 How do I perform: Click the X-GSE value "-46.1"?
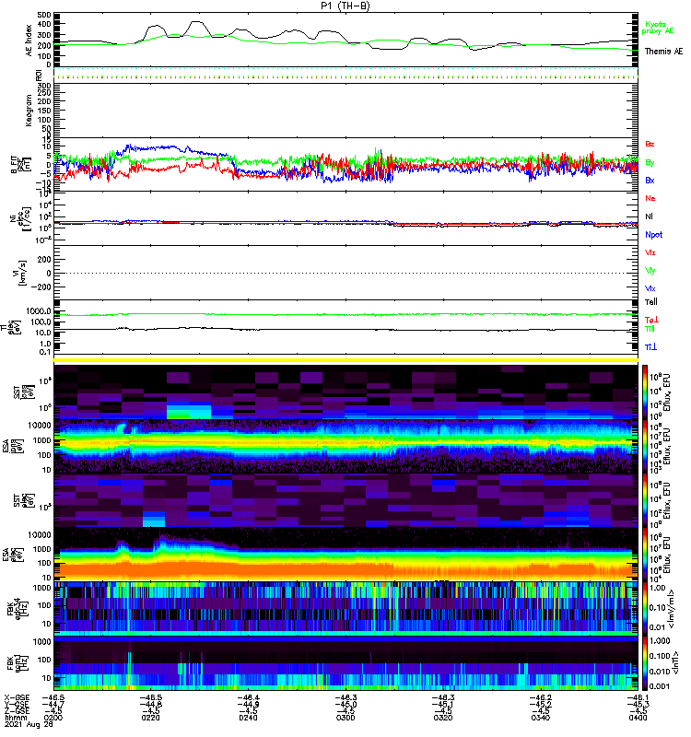(638, 697)
